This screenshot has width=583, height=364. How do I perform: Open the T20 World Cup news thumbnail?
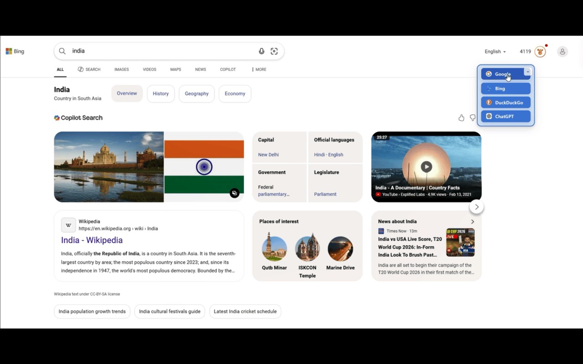point(460,243)
